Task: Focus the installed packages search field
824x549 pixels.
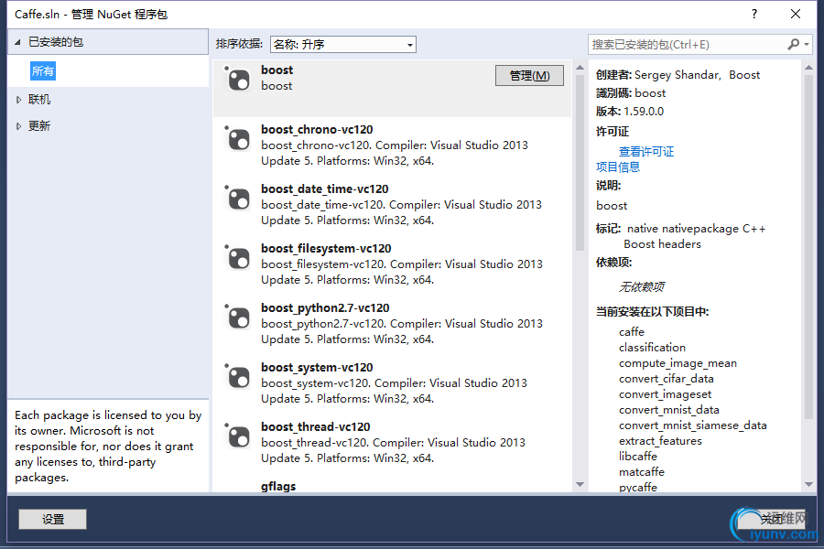Action: click(688, 44)
